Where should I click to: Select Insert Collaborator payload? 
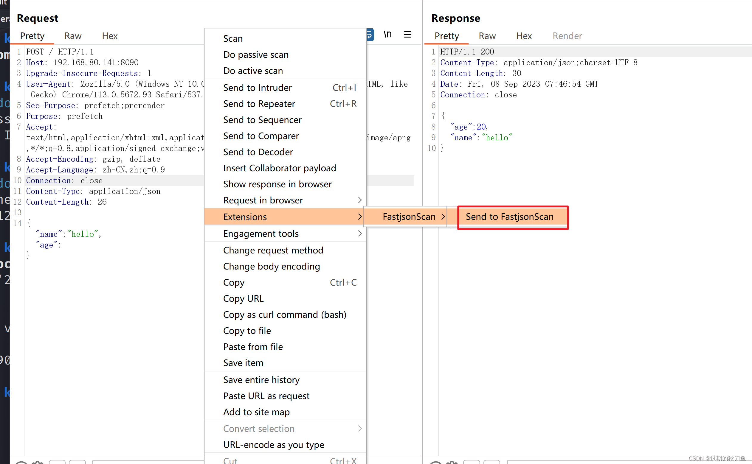tap(285, 168)
